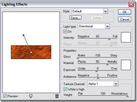
Task: Click the black light direction handle in preview
Action: point(23,35)
